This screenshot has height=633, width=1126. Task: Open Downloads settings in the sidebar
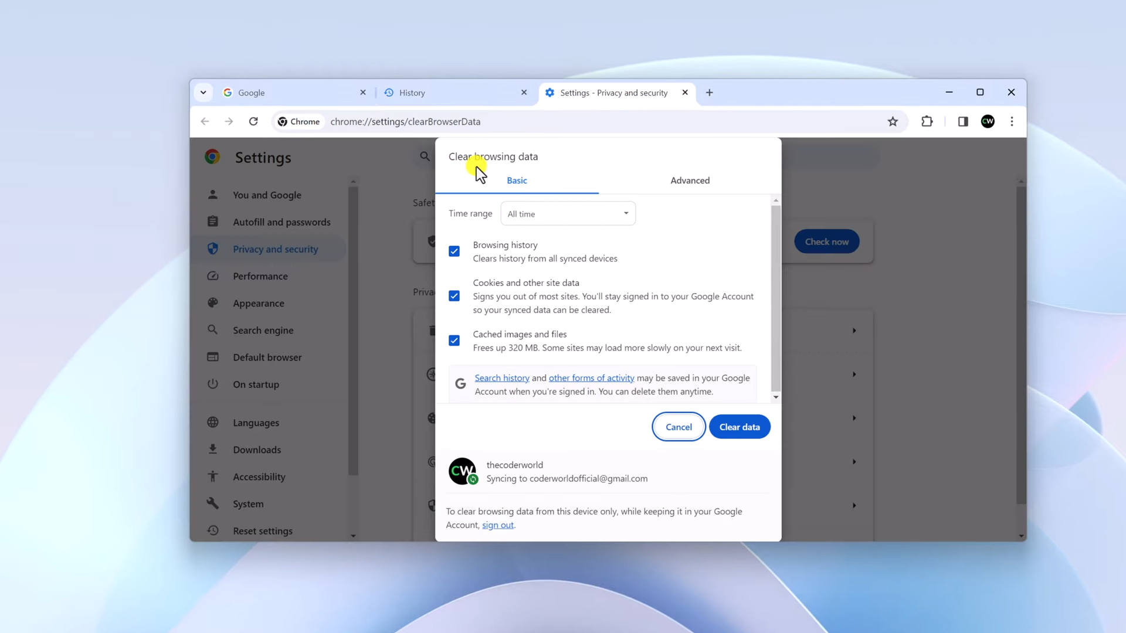pos(257,450)
